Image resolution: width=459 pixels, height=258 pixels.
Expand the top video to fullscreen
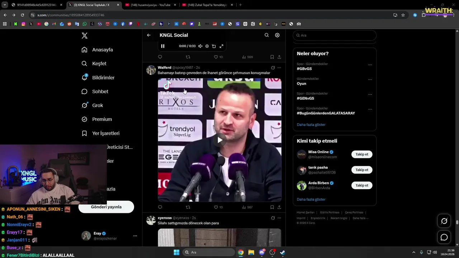(222, 46)
